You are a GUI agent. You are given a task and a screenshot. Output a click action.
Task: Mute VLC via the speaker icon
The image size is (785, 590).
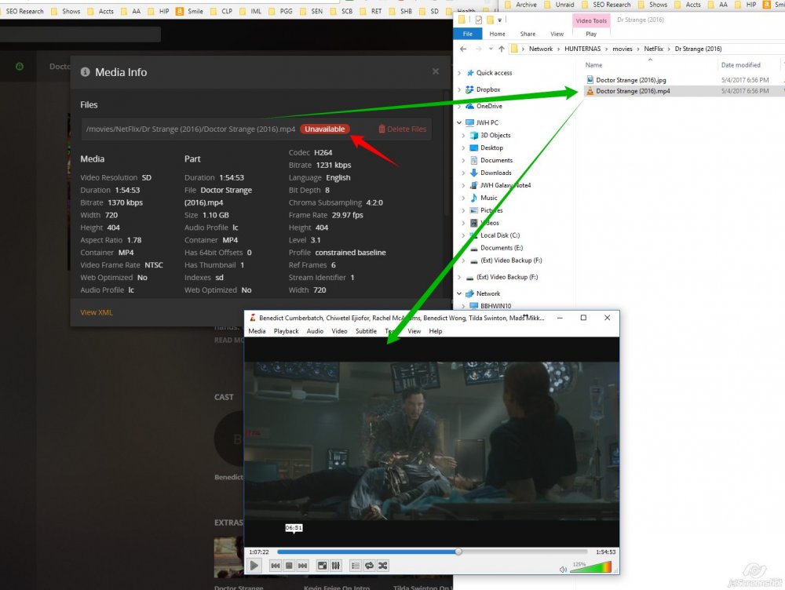563,570
